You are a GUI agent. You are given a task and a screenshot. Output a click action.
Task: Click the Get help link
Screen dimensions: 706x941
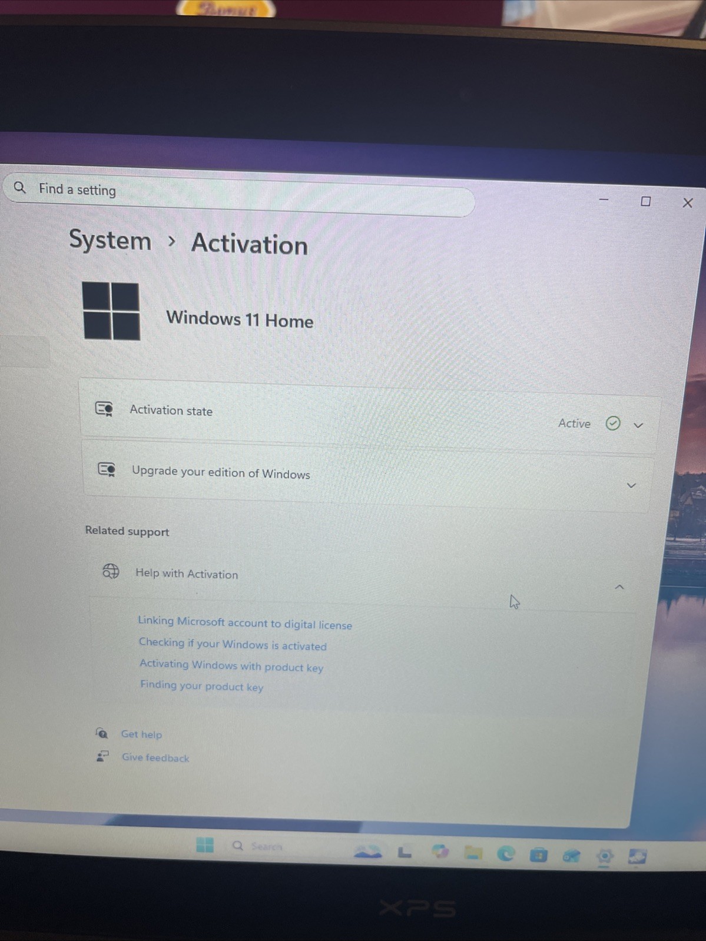coord(141,734)
